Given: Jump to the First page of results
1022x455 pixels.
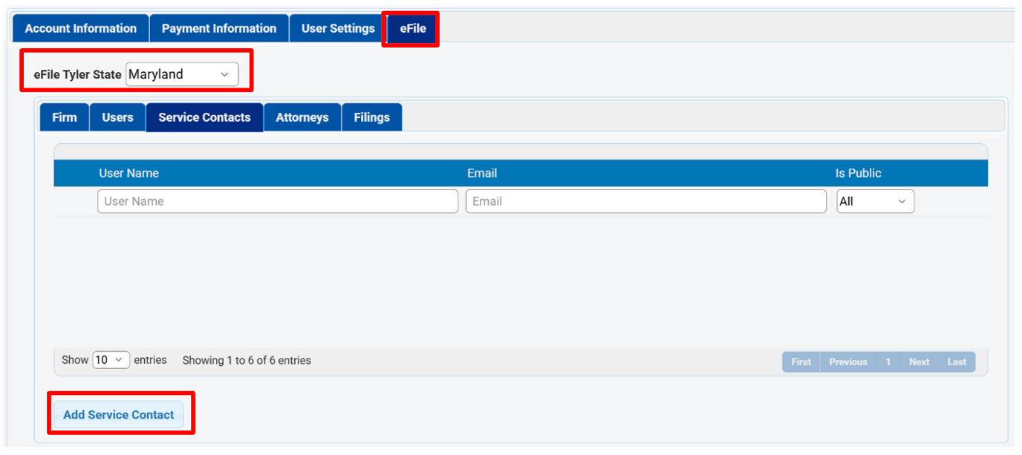Looking at the screenshot, I should pos(801,362).
